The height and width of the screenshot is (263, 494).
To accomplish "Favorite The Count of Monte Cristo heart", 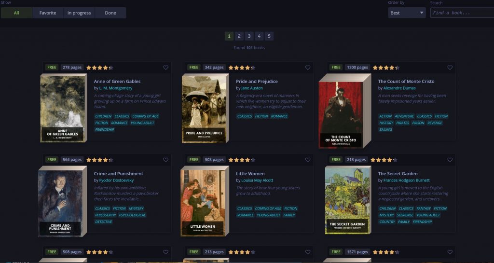I will 450,68.
